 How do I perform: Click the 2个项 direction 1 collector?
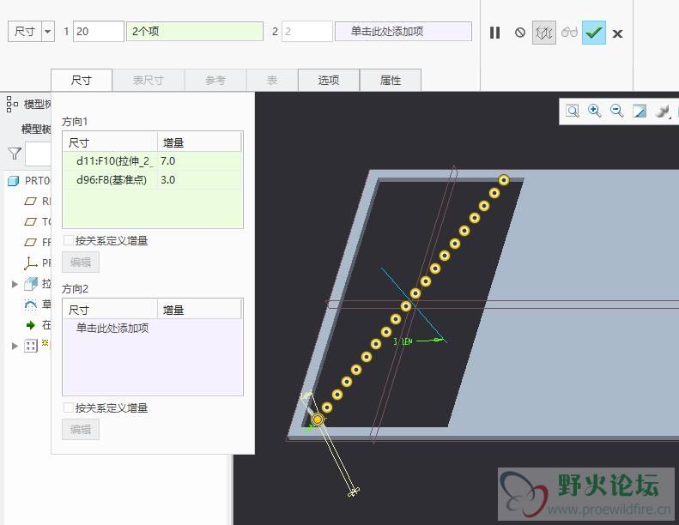tap(195, 32)
